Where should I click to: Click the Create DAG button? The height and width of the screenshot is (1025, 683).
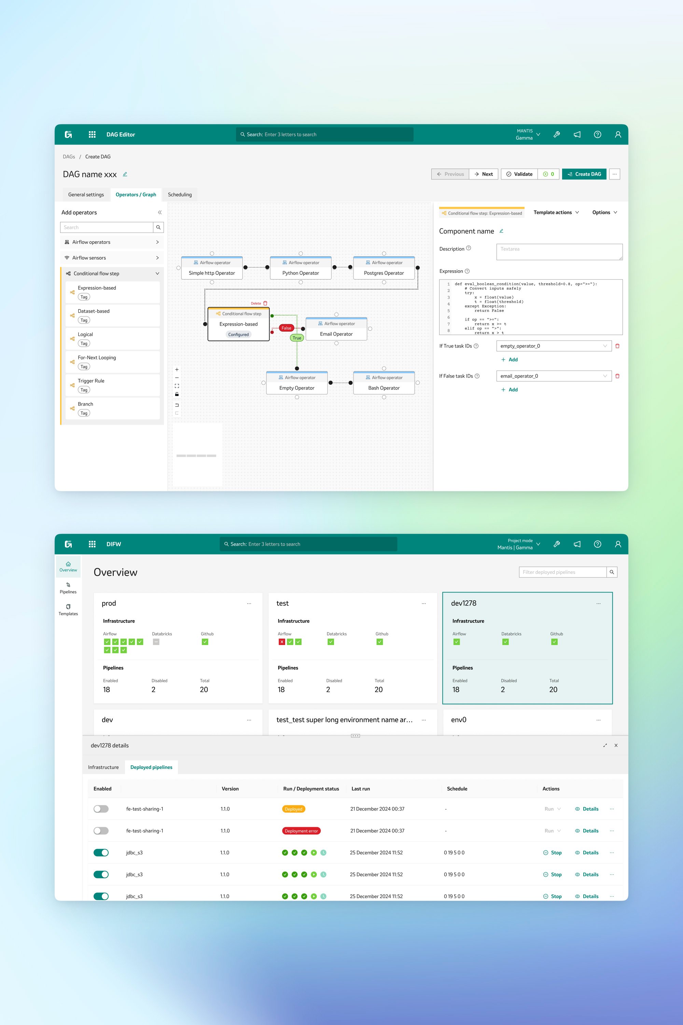point(584,174)
